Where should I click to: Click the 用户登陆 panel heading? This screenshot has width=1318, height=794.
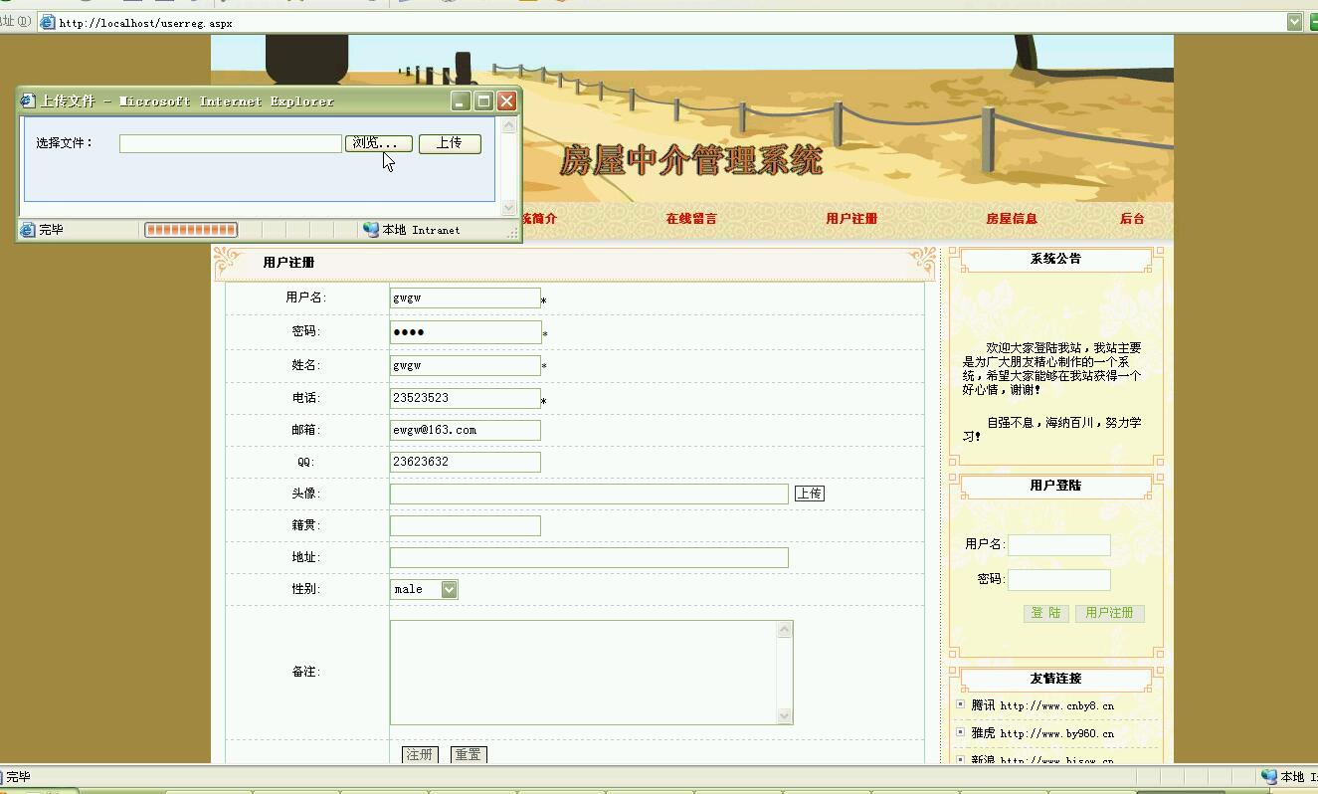pos(1055,486)
